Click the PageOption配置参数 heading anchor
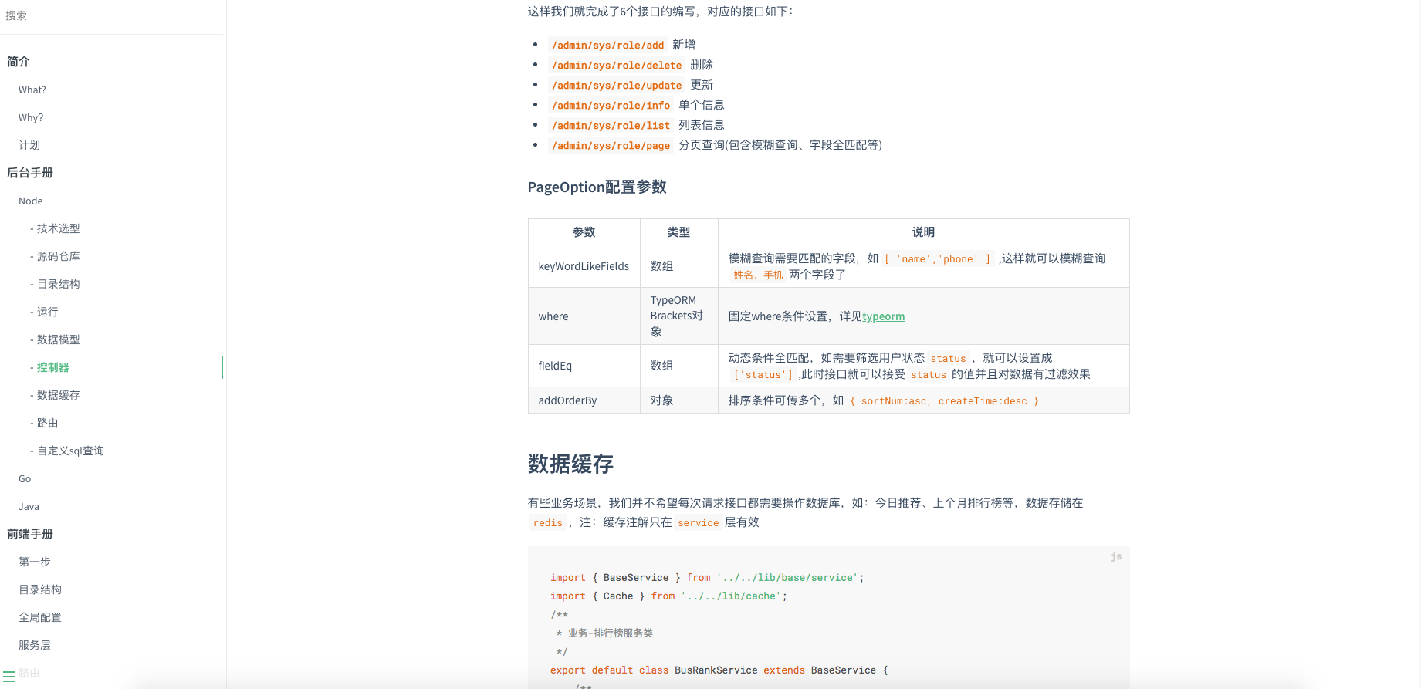Screen dimensions: 1421x689 click(x=597, y=187)
